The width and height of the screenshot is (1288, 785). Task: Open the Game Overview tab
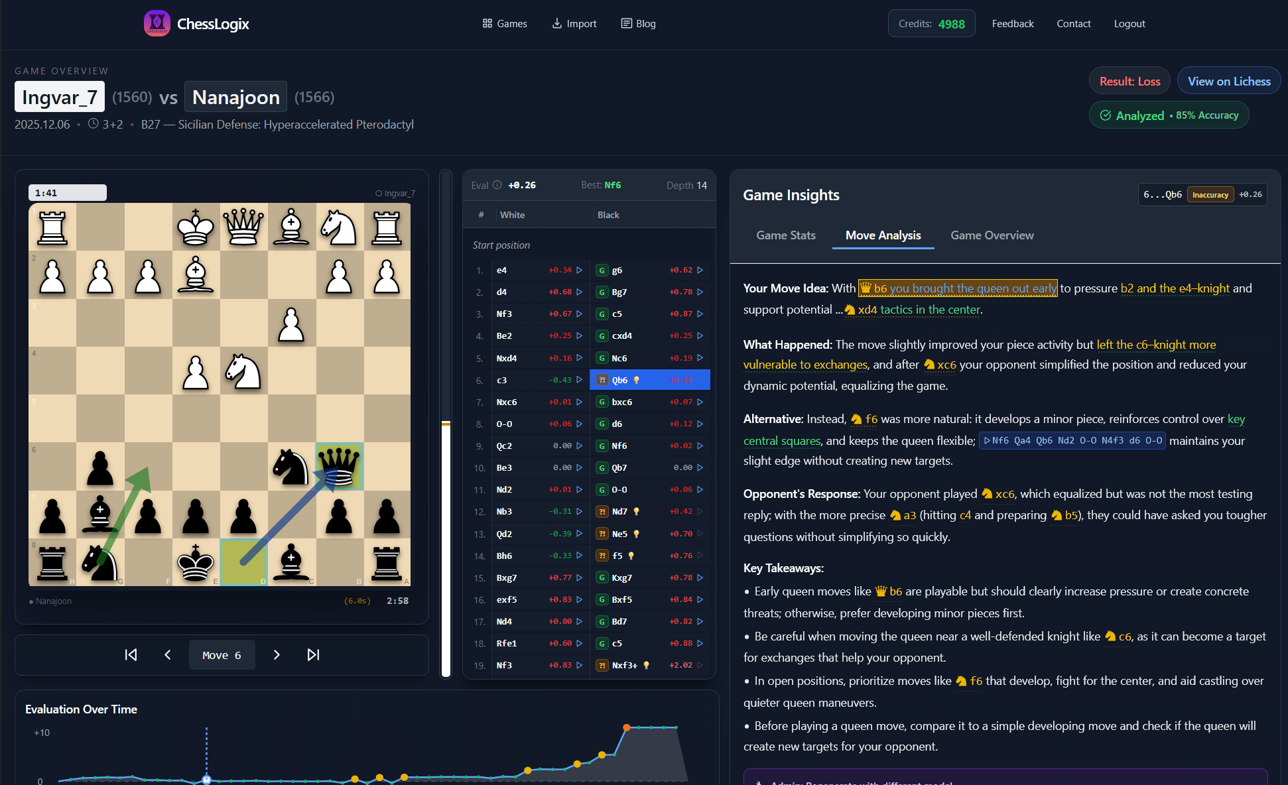tap(992, 235)
